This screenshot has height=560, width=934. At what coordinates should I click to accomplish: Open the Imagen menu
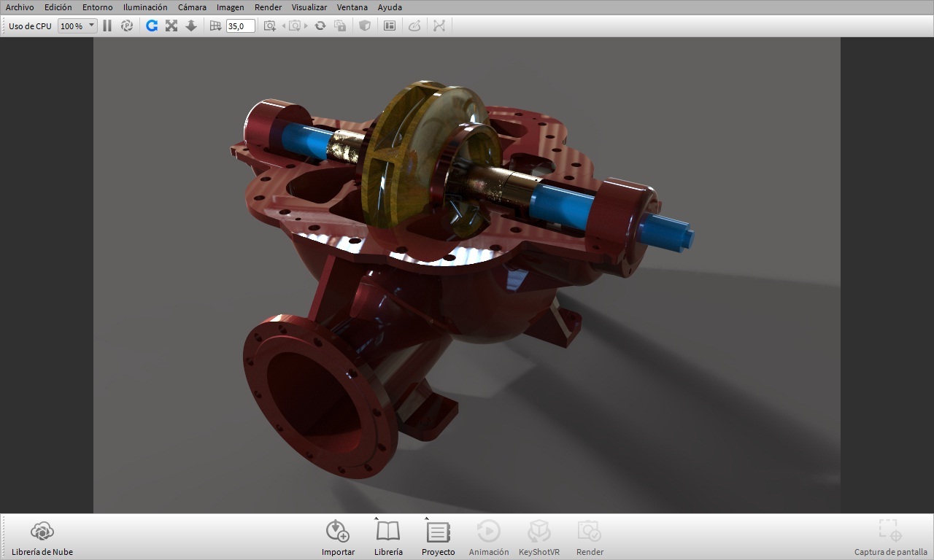click(231, 7)
